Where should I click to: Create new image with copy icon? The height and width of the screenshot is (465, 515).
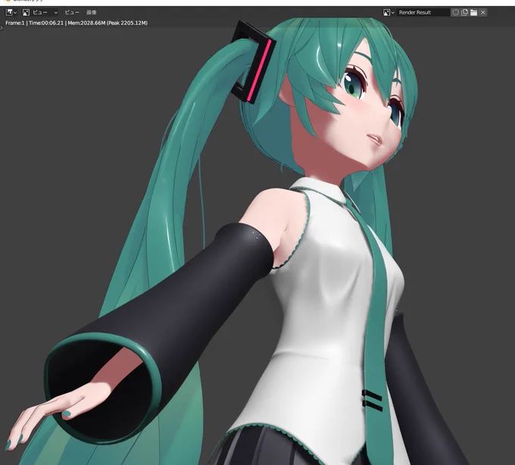tap(464, 12)
